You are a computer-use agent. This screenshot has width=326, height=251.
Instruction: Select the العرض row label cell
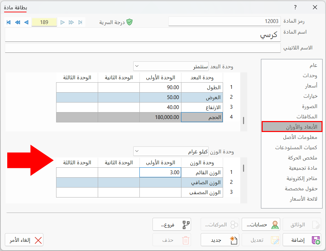tap(202, 97)
